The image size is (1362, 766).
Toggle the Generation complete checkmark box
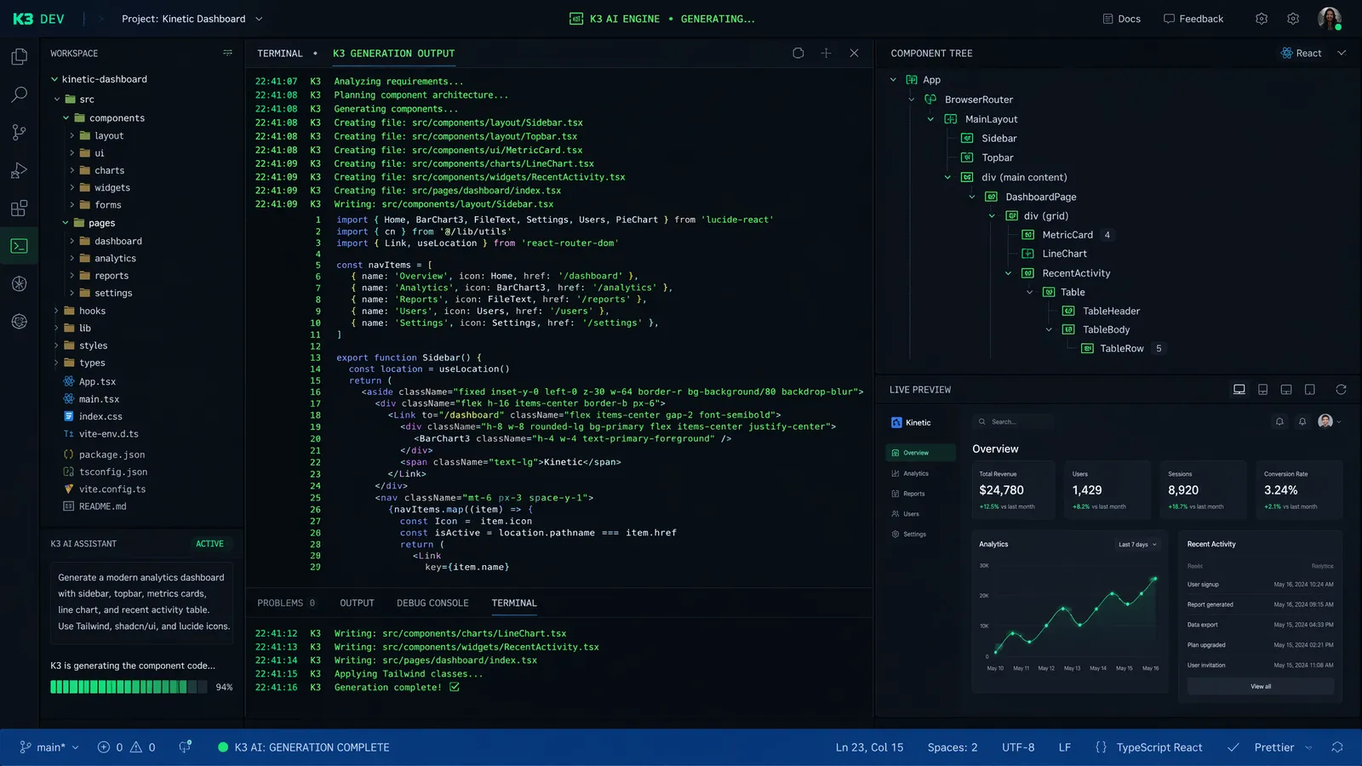[x=455, y=687]
